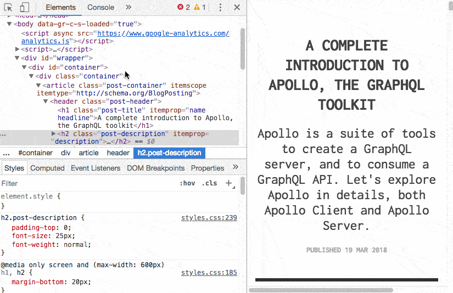This screenshot has width=453, height=293.
Task: Open the styles.css:239 source link
Action: tap(209, 218)
